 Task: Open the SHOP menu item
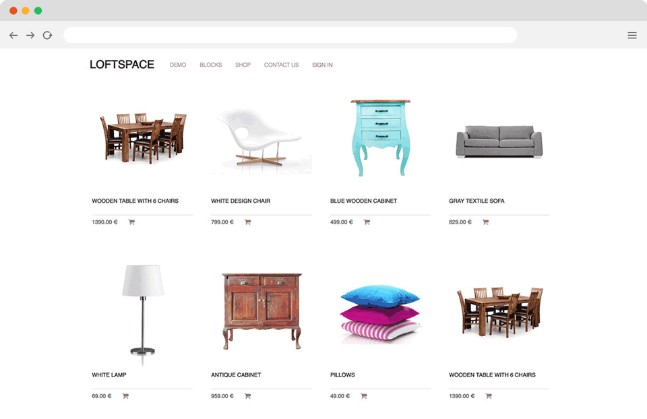click(x=243, y=65)
